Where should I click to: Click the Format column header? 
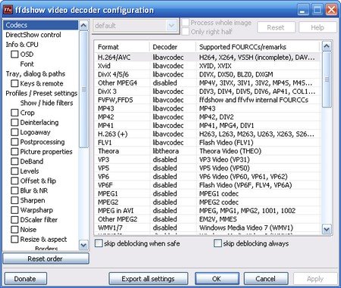(x=123, y=47)
